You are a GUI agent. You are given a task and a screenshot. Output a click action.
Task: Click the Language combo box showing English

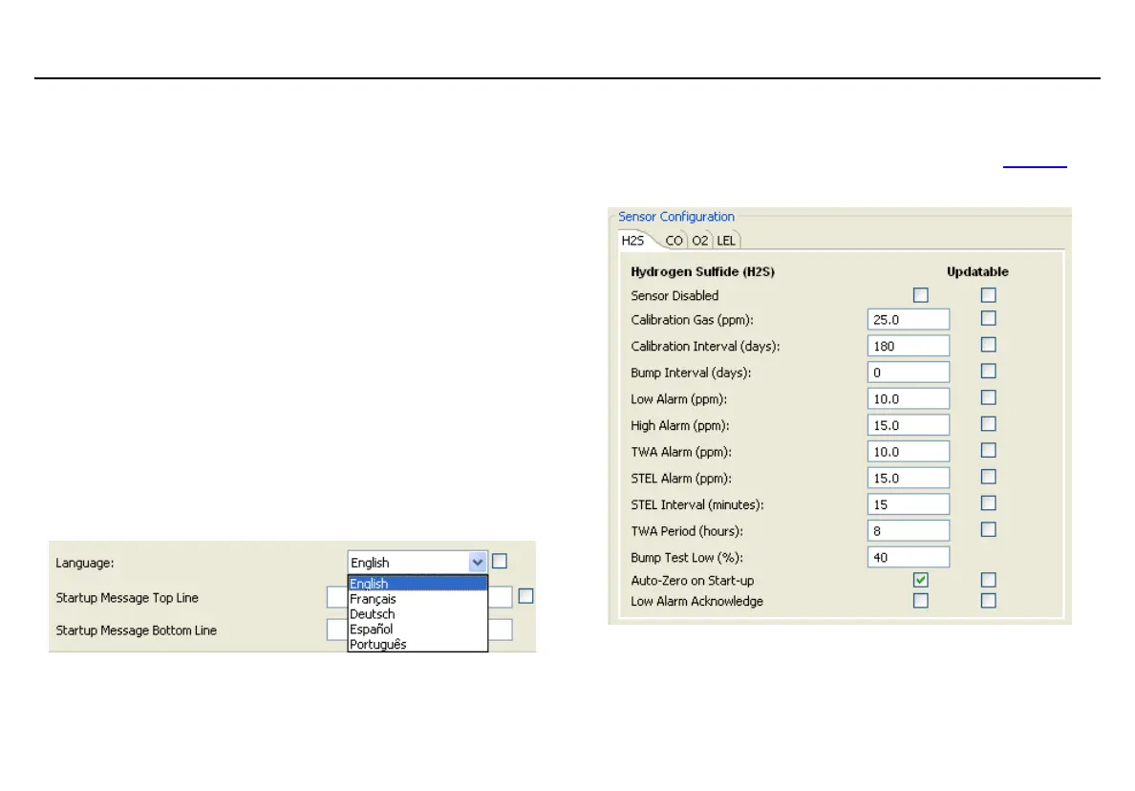pos(417,563)
